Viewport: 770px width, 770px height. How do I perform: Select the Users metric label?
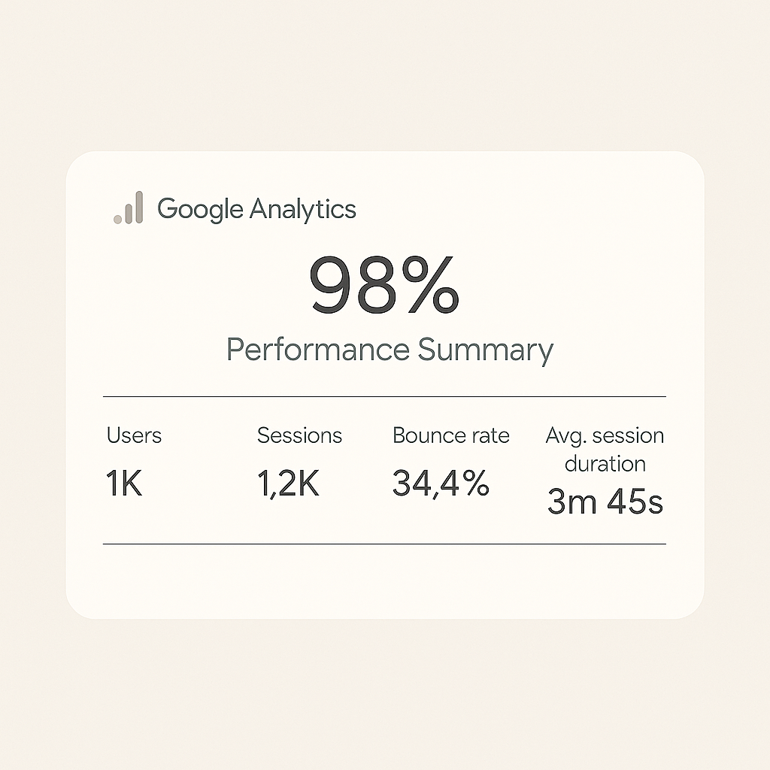pyautogui.click(x=134, y=435)
